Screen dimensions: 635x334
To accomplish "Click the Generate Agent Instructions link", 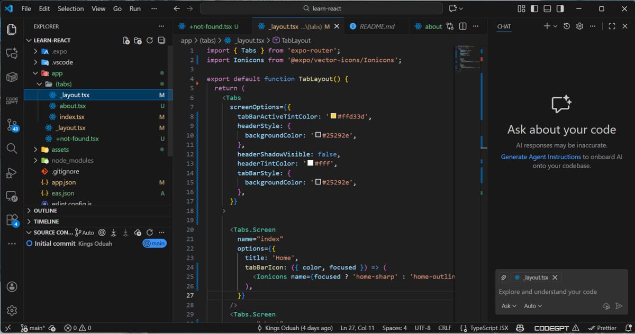I will pos(541,156).
